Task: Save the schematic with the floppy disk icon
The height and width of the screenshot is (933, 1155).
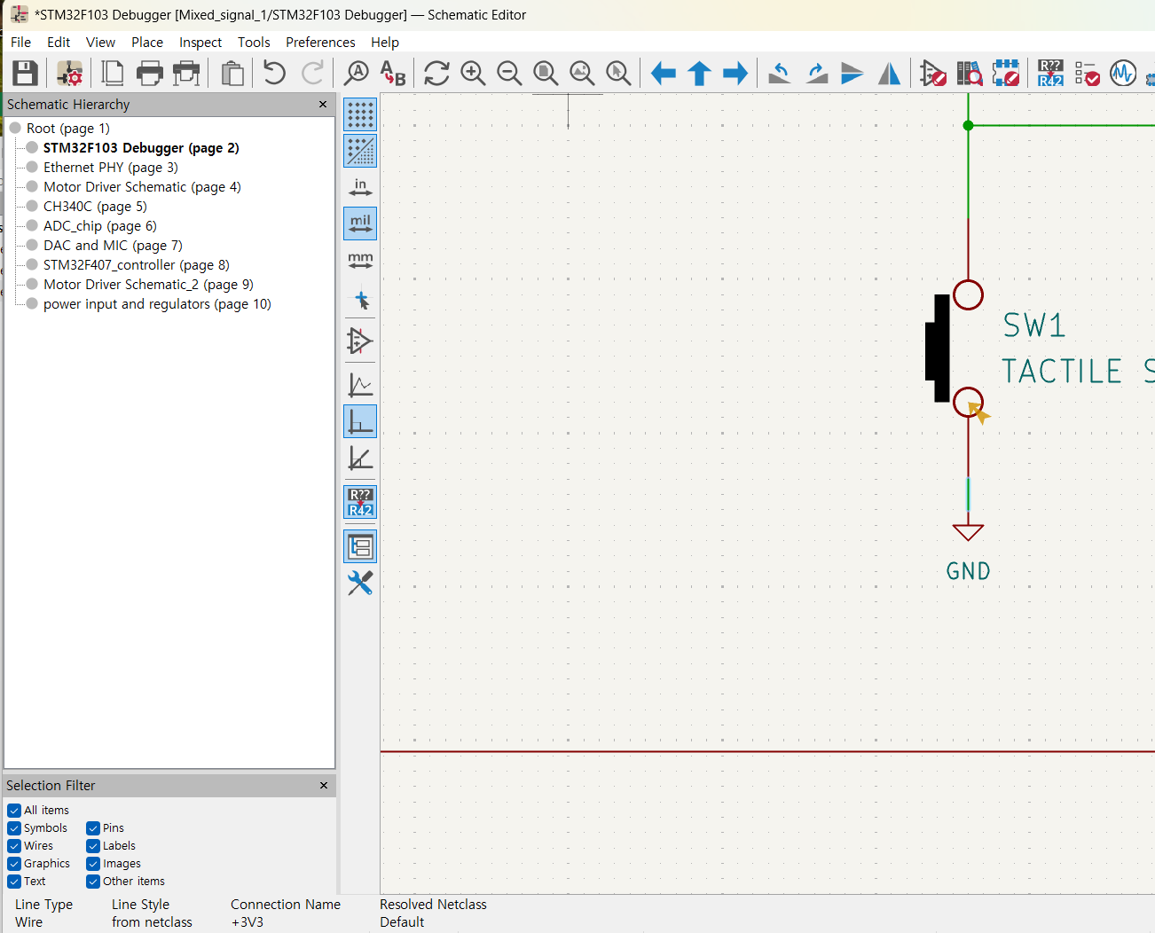Action: tap(25, 73)
